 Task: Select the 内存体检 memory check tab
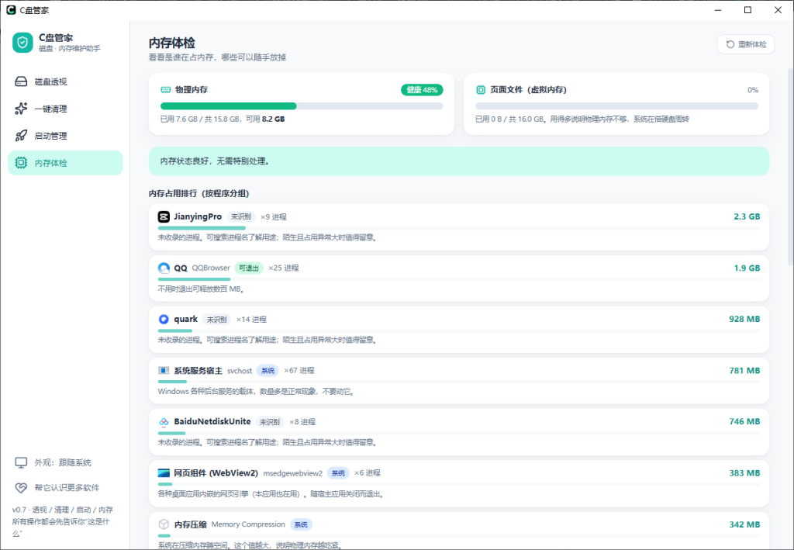65,163
